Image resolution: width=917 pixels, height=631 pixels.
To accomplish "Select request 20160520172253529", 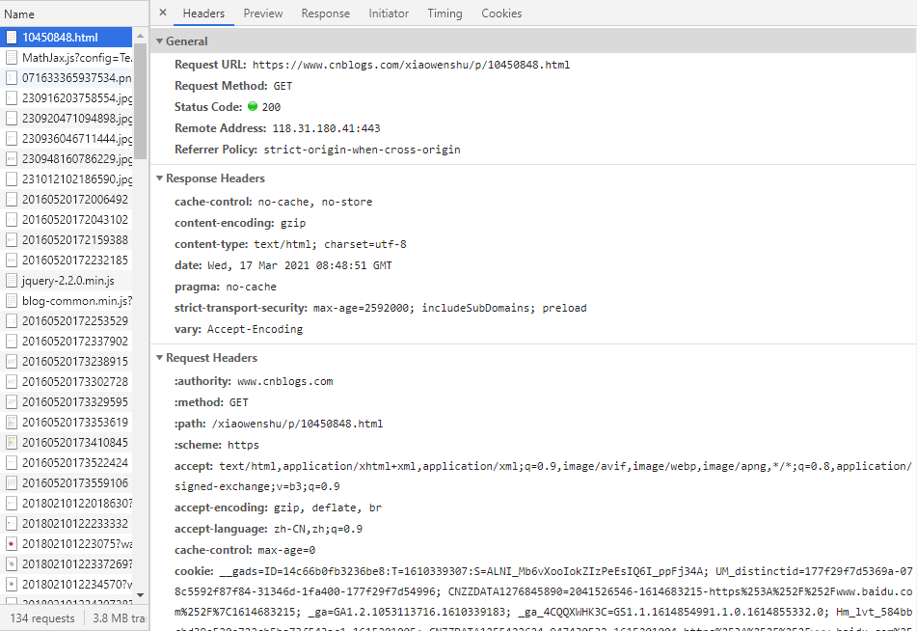I will 67,320.
